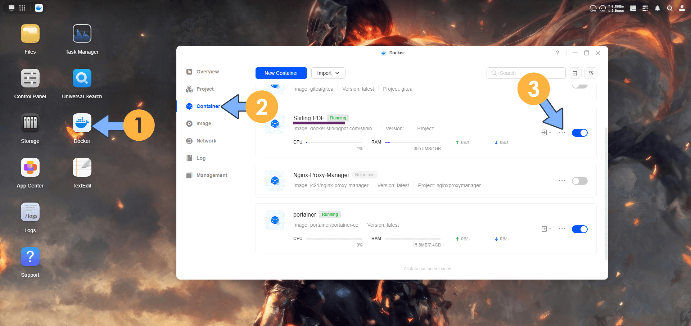Show desktop via top-left monitor icon
This screenshot has width=691, height=326.
tap(12, 8)
